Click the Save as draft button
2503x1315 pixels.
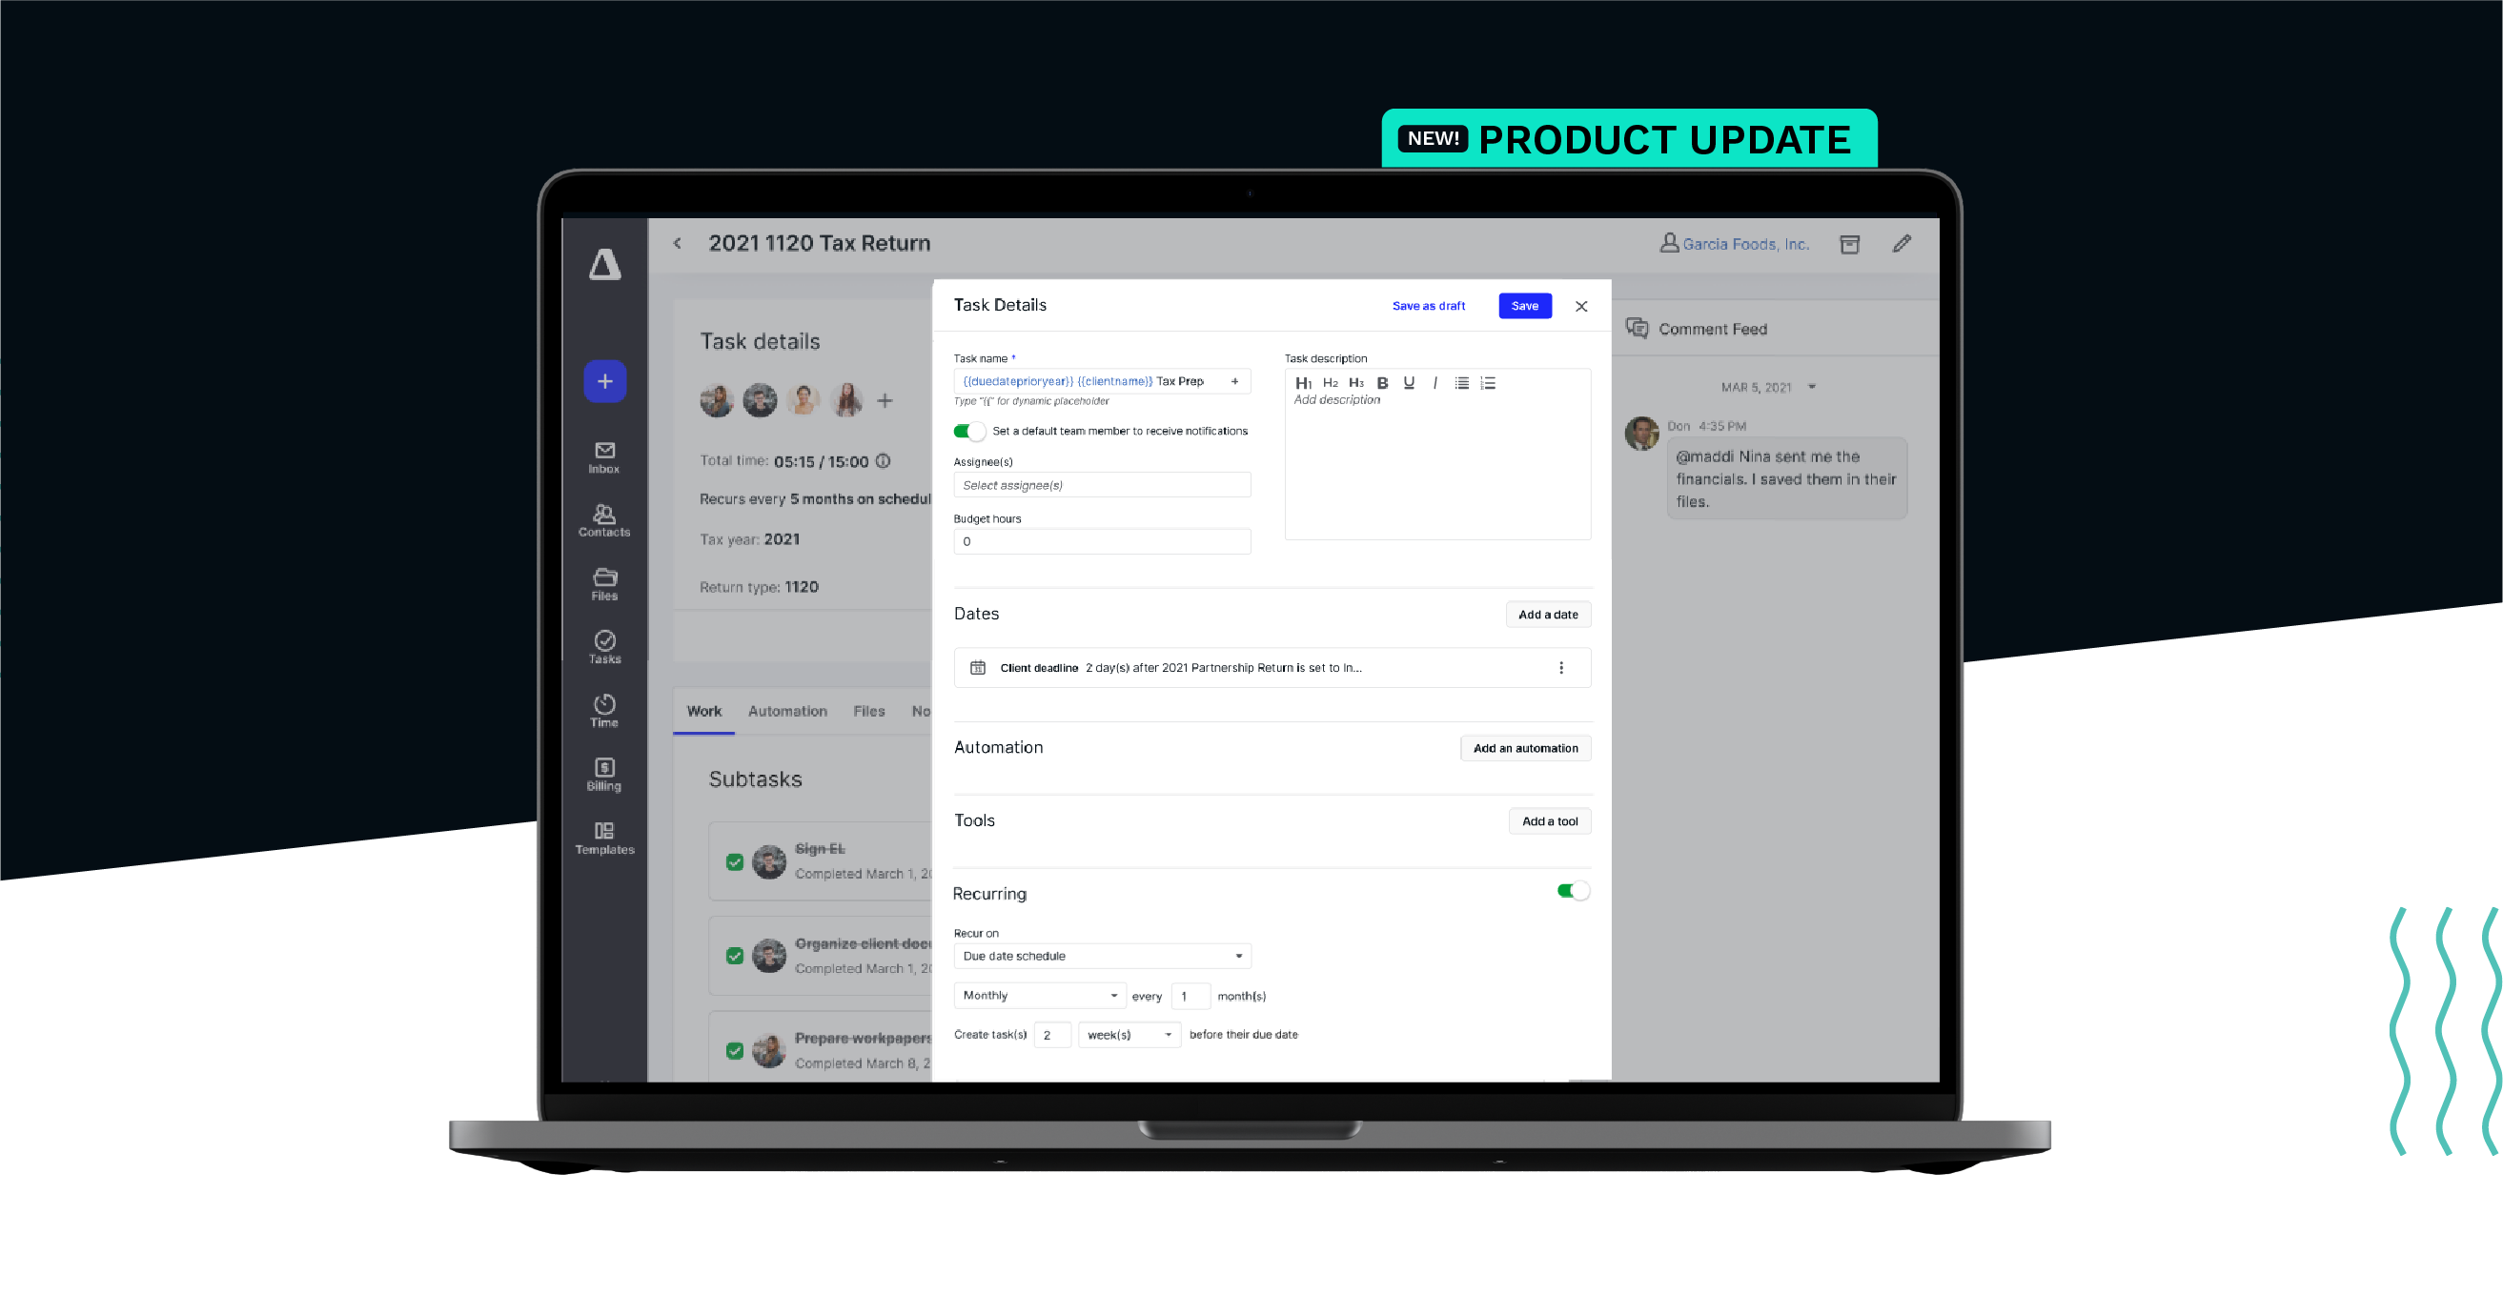click(x=1427, y=304)
